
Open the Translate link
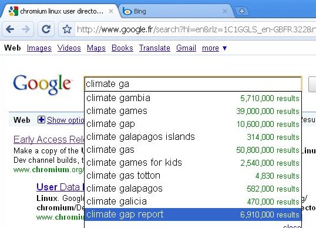click(154, 48)
